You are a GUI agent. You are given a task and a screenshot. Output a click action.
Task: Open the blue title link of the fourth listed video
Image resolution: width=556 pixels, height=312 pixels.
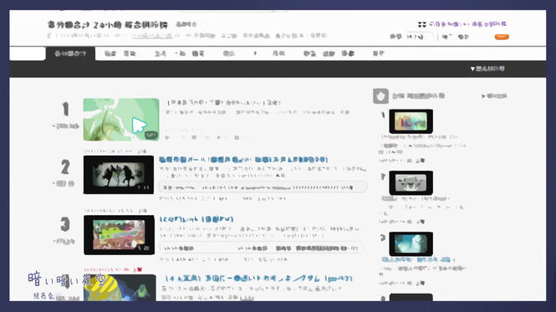259,279
